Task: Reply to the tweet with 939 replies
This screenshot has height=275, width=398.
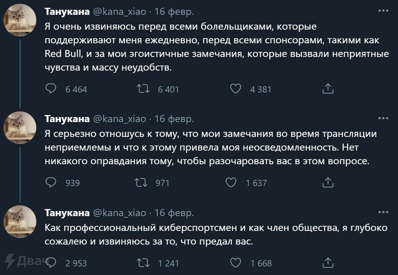Action: 51,182
